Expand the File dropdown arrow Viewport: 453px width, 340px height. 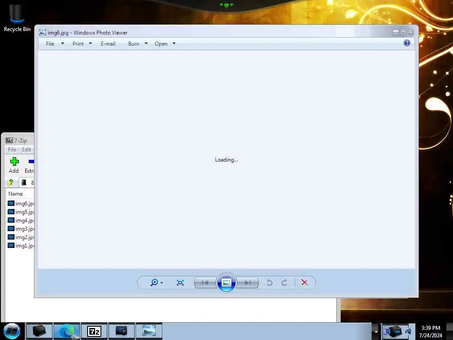click(62, 44)
